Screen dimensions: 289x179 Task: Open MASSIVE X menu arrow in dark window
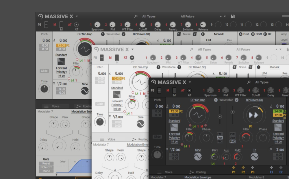pyautogui.click(x=190, y=82)
